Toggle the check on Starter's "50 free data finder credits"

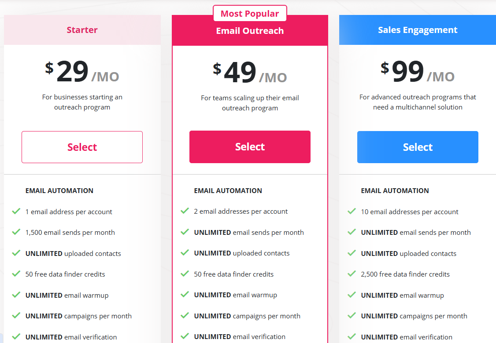pos(16,274)
